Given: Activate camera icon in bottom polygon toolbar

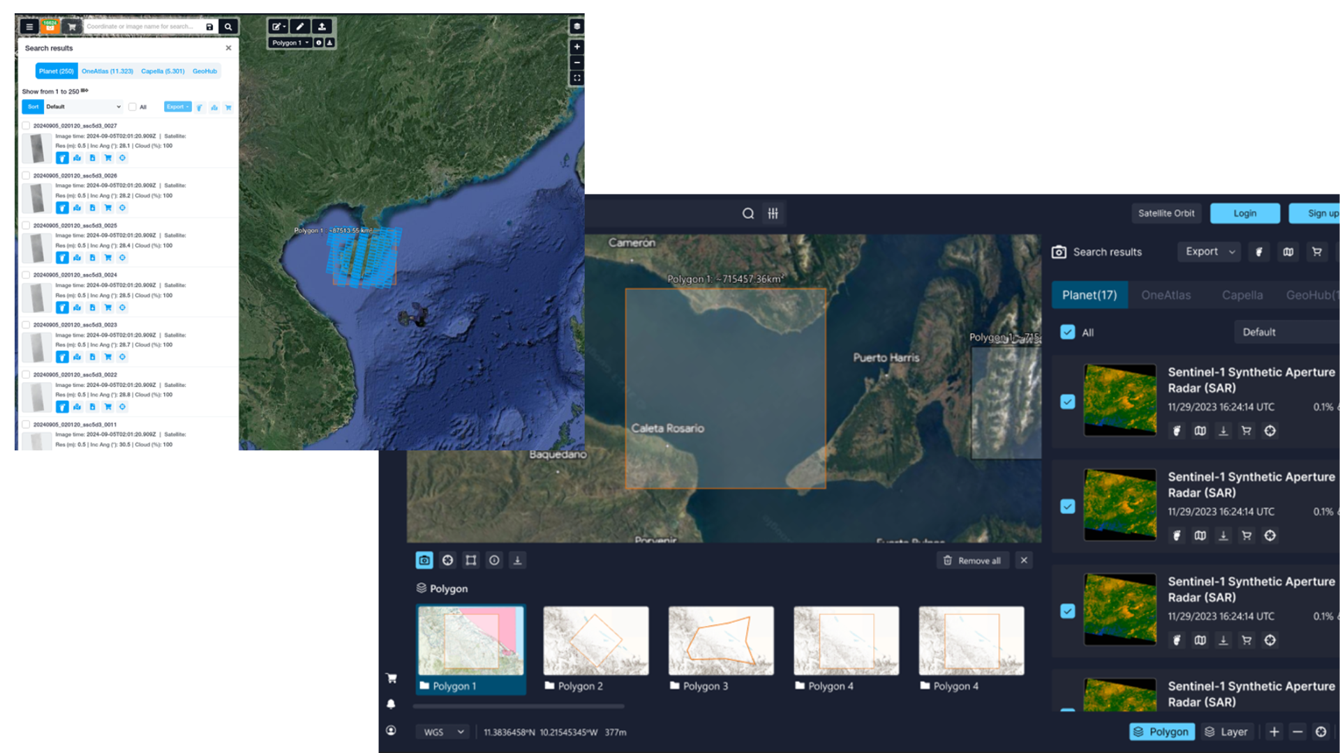Looking at the screenshot, I should (x=424, y=560).
